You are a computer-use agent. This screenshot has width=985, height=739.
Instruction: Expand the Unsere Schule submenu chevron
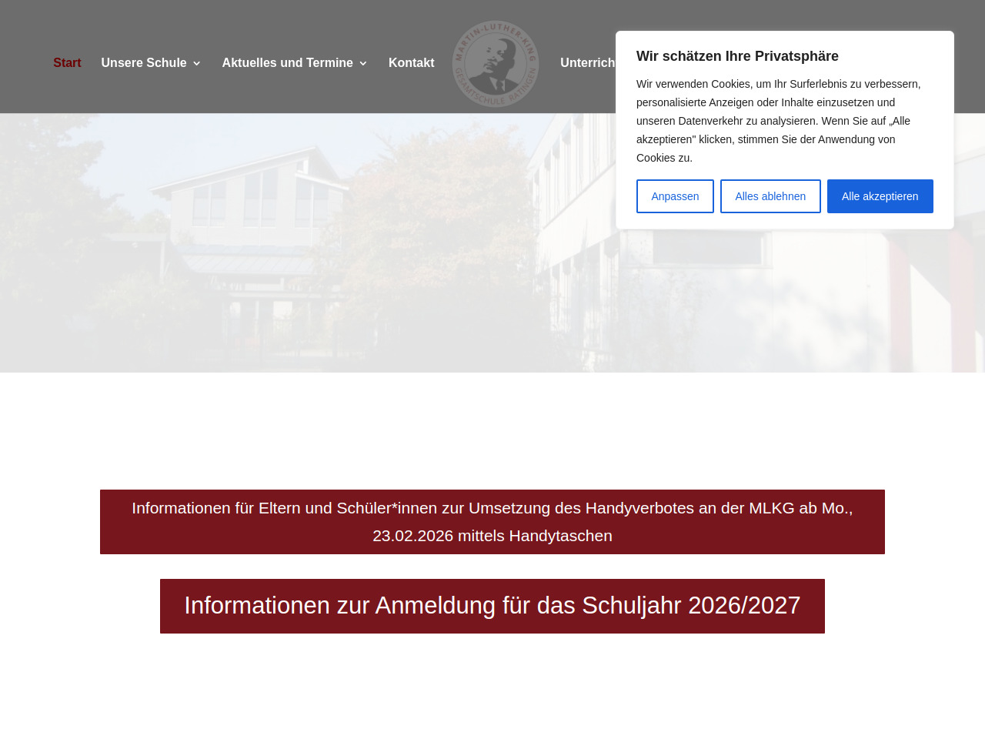197,64
